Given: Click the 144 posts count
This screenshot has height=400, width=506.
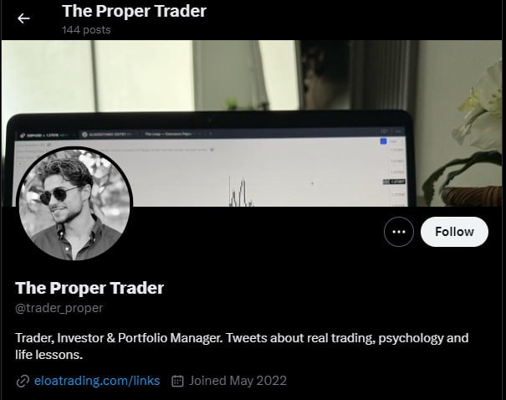Looking at the screenshot, I should click(x=86, y=30).
